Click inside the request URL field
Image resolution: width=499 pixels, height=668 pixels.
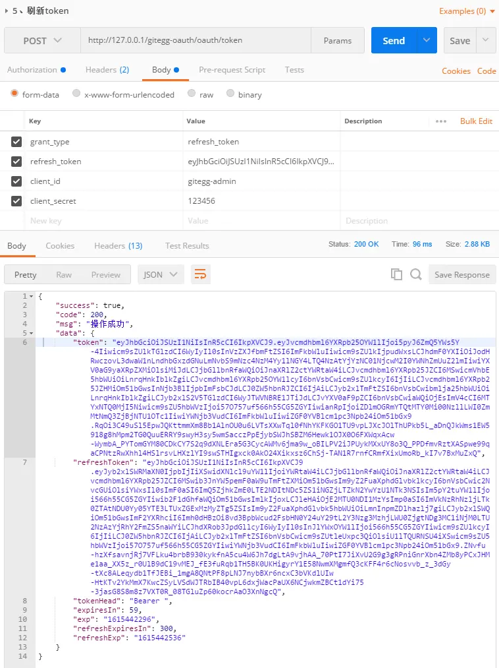pos(197,40)
